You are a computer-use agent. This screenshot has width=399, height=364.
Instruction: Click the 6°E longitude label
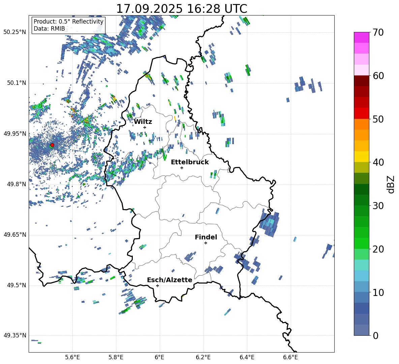coord(159,357)
